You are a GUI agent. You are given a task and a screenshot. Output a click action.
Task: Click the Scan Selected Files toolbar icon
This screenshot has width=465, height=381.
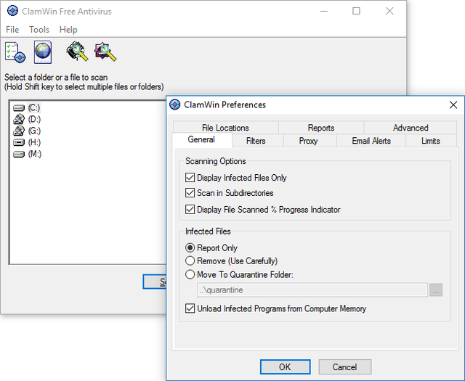click(105, 52)
